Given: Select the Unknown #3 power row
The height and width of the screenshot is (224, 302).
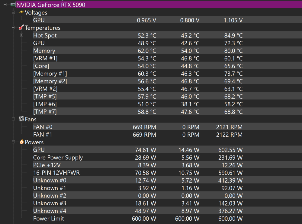Looking at the screenshot, I should pyautogui.click(x=167, y=203).
